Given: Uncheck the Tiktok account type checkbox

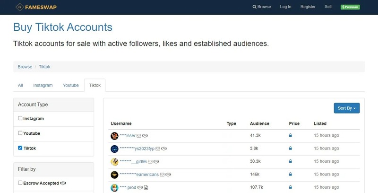Looking at the screenshot, I should (x=20, y=148).
